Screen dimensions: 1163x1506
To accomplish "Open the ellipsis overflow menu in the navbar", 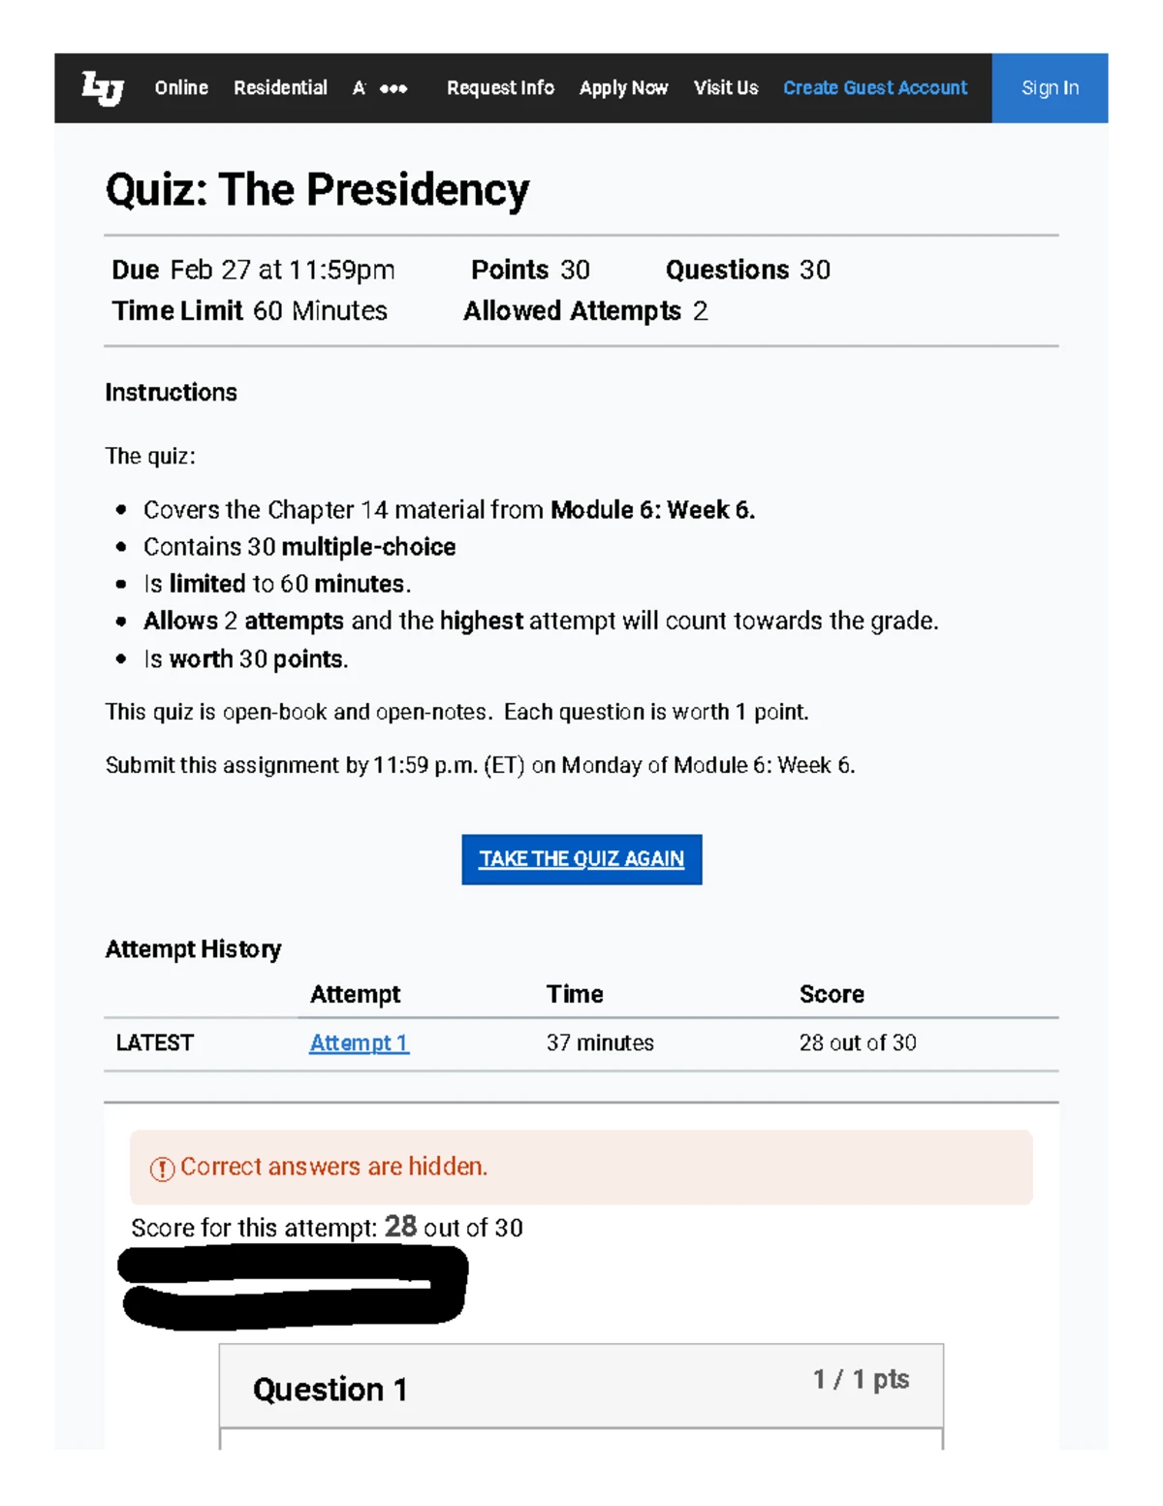I will (394, 88).
